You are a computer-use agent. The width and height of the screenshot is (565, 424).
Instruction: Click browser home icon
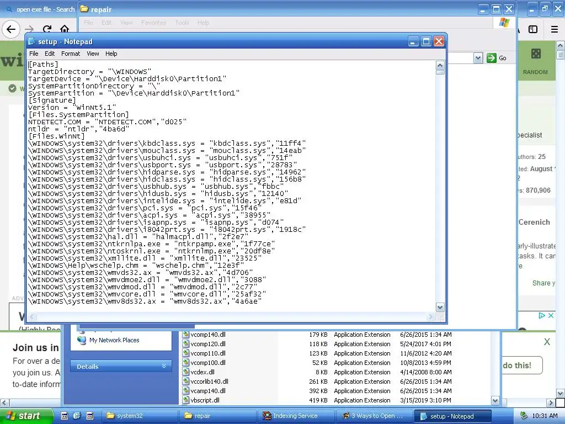(x=65, y=29)
